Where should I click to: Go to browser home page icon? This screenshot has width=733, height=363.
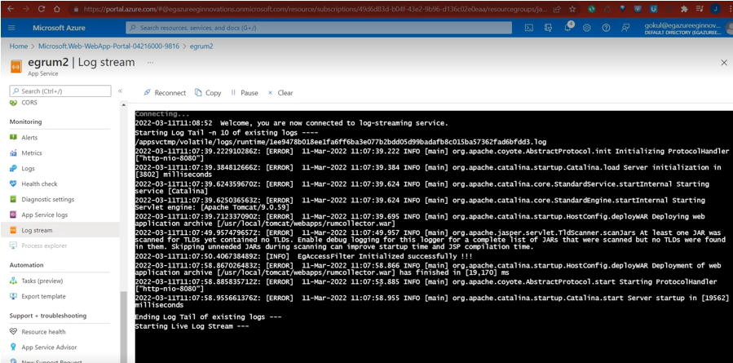(x=57, y=9)
